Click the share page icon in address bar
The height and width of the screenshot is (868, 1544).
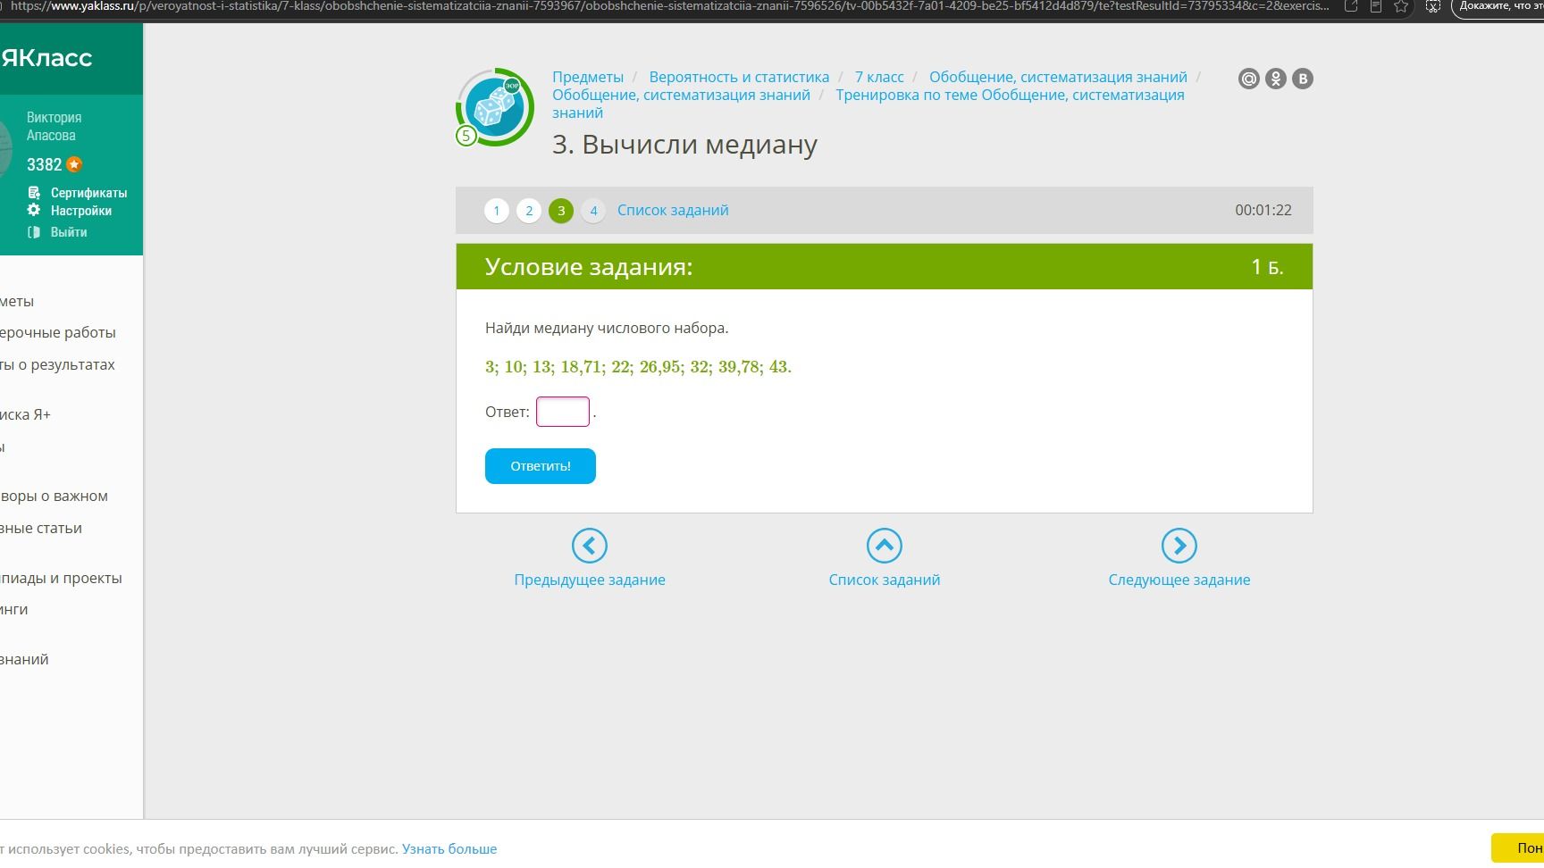(1352, 6)
